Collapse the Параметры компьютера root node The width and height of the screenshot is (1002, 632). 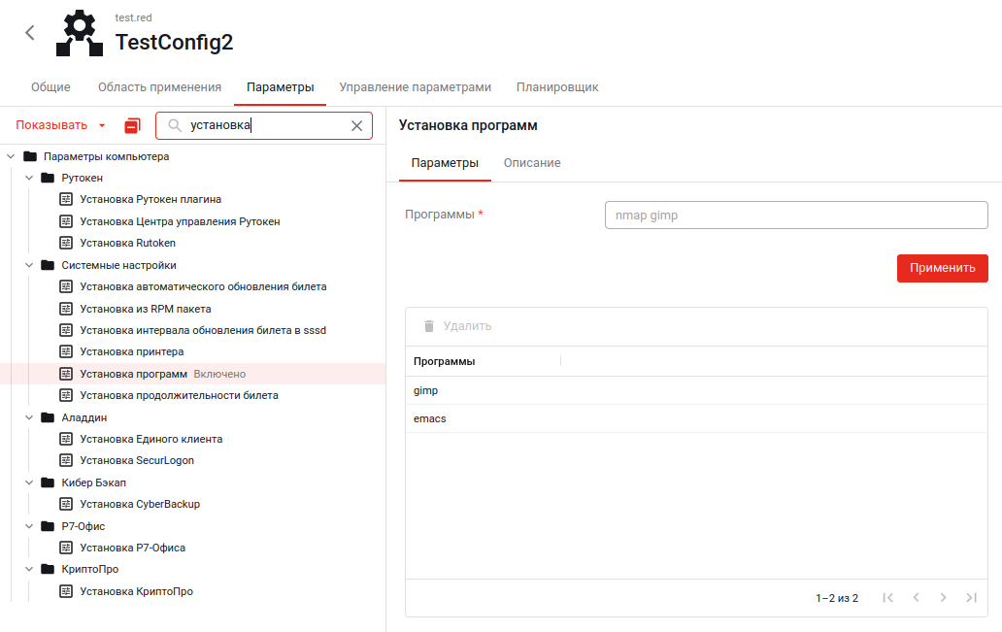click(x=11, y=156)
